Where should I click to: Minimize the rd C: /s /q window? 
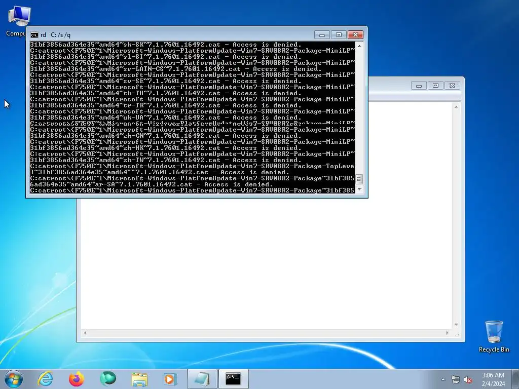point(322,35)
